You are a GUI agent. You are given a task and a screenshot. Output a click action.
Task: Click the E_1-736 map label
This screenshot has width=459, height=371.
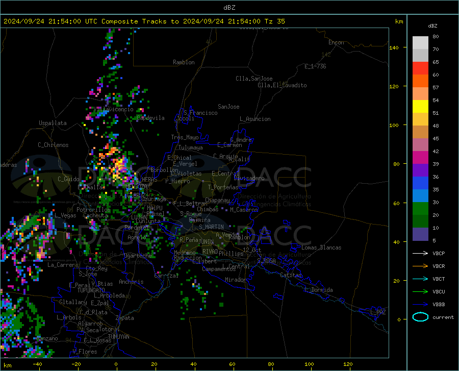pyautogui.click(x=315, y=66)
